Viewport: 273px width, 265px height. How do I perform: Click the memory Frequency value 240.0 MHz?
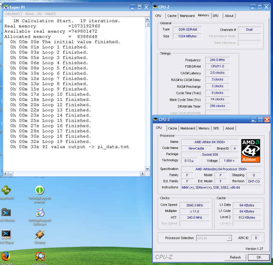pos(217,60)
